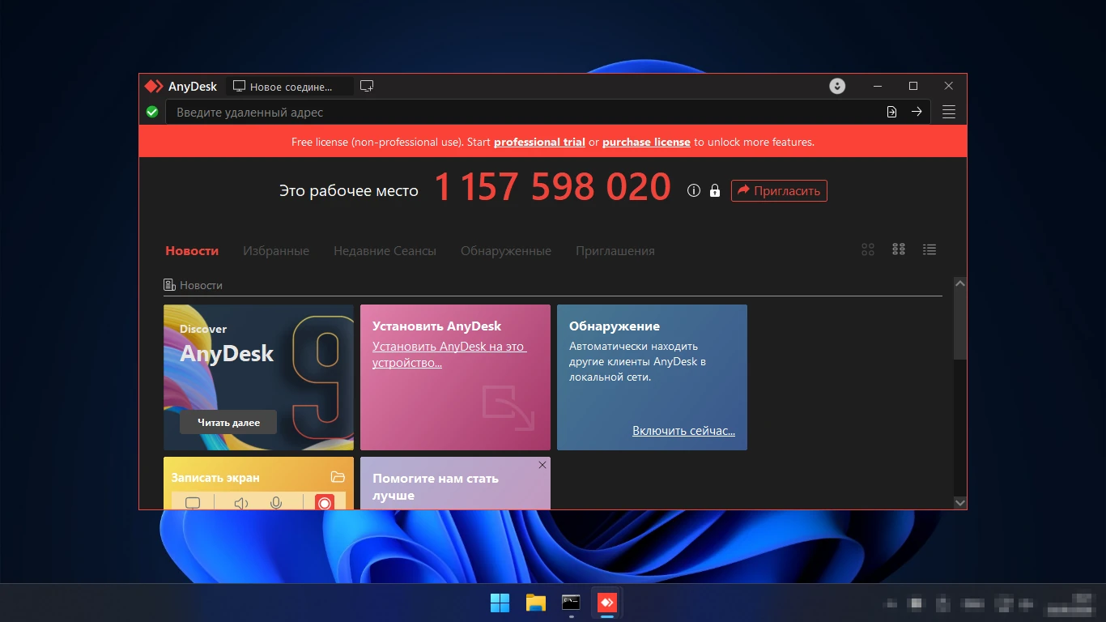
Task: Open recordings folder on Записать экран card
Action: click(338, 477)
